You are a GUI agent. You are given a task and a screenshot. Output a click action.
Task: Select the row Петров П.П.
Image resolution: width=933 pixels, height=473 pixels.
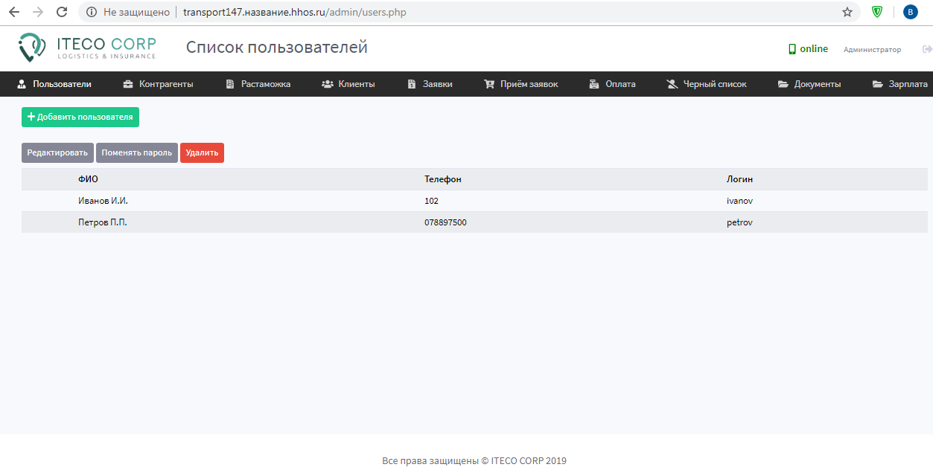[x=474, y=222]
